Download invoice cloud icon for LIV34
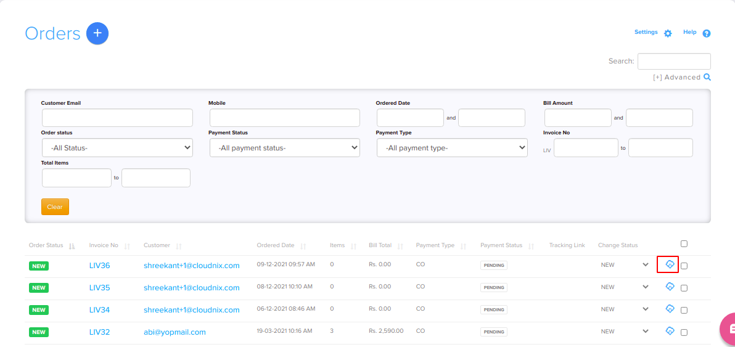This screenshot has width=735, height=347. tap(670, 308)
